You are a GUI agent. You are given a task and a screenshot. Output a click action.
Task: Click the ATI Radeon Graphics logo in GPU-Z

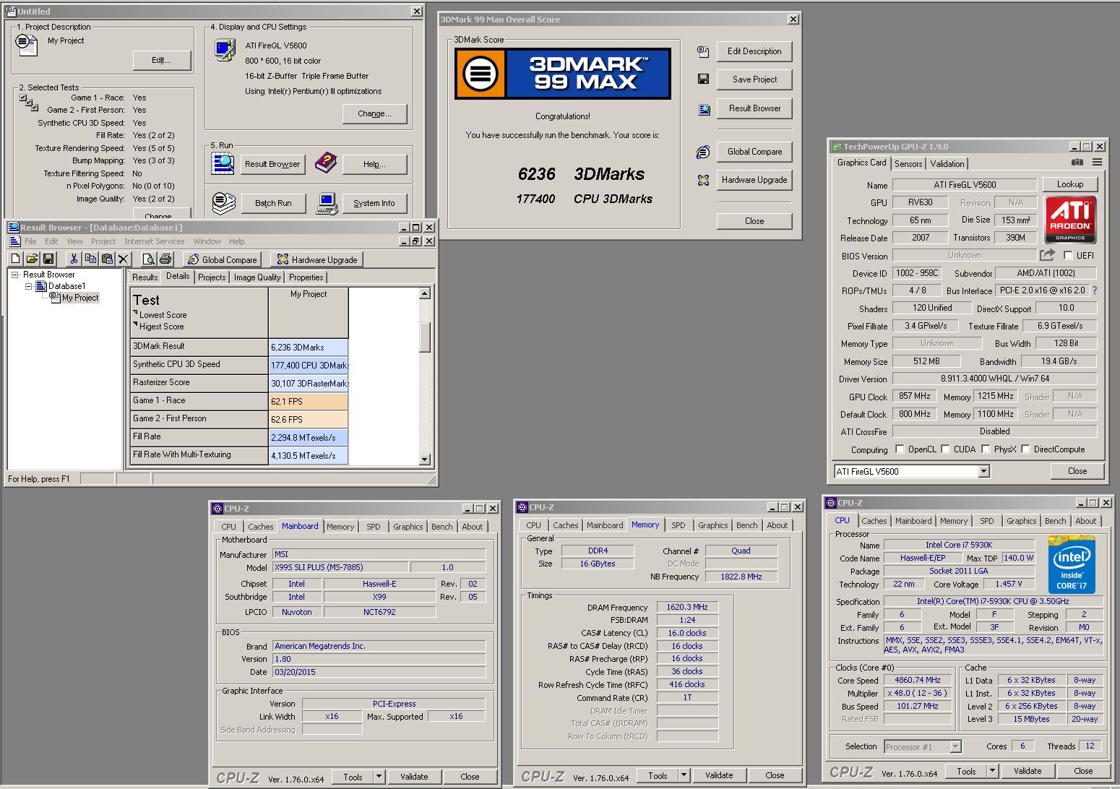click(x=1070, y=220)
